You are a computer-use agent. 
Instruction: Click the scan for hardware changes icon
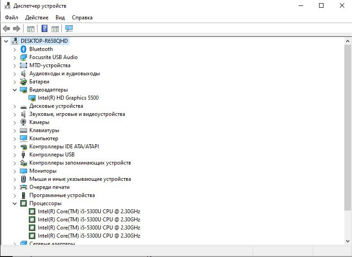69,28
